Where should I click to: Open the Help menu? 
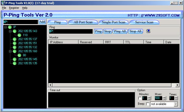tap(25, 8)
